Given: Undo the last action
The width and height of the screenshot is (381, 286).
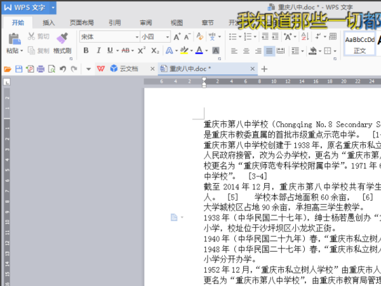Looking at the screenshot, I should click(x=62, y=69).
